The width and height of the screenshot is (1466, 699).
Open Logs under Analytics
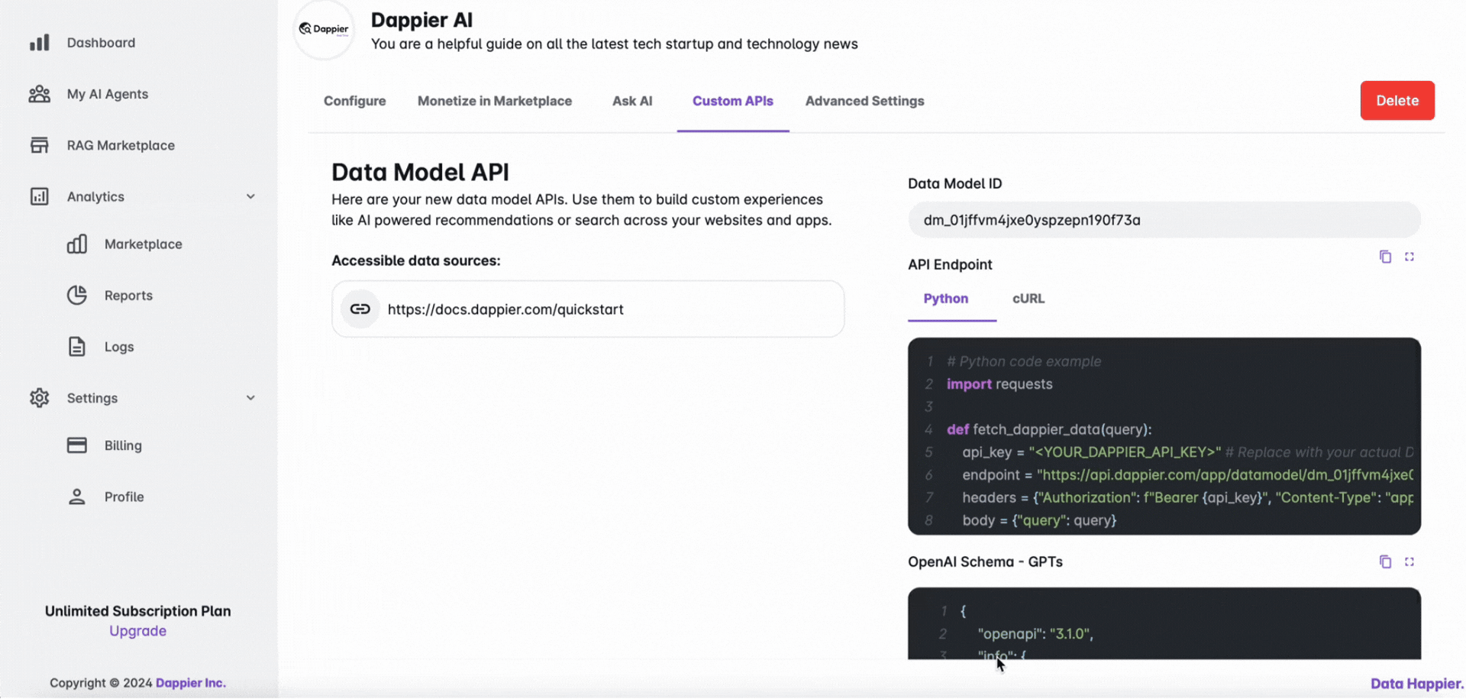pyautogui.click(x=119, y=347)
